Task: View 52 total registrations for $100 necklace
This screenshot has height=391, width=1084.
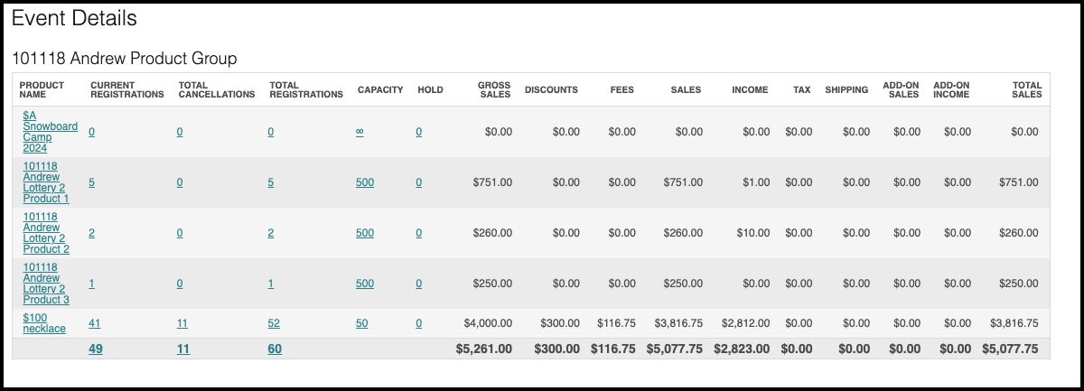Action: tap(274, 323)
